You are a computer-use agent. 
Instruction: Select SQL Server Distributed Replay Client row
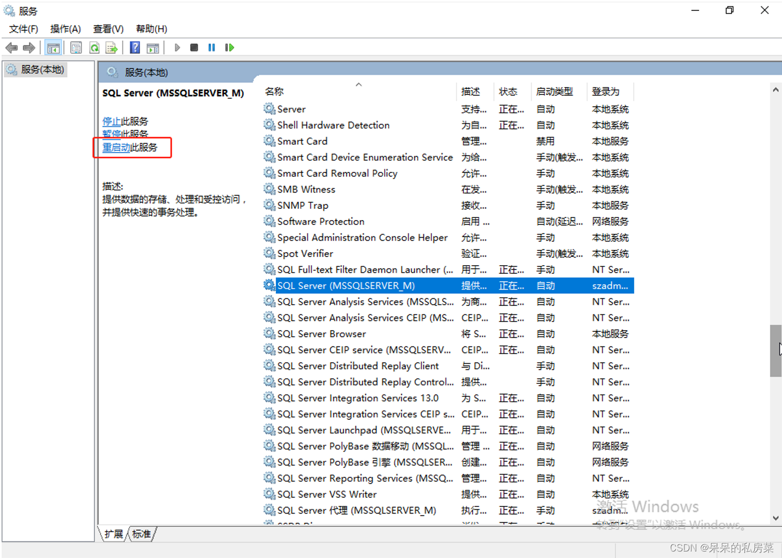coord(448,366)
